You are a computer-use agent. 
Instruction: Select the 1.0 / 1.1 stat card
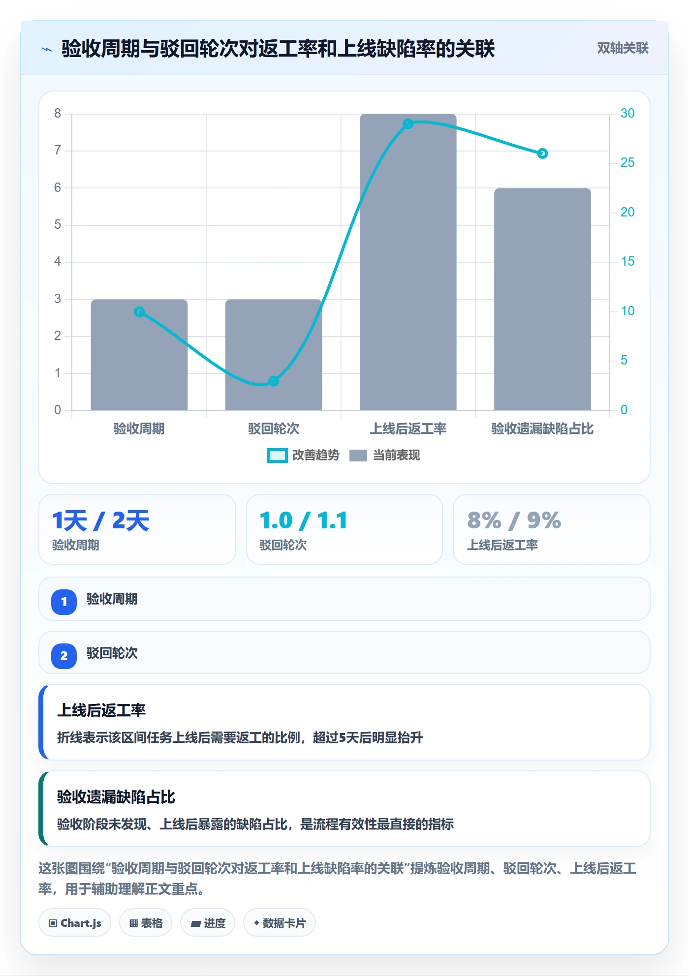click(x=344, y=529)
